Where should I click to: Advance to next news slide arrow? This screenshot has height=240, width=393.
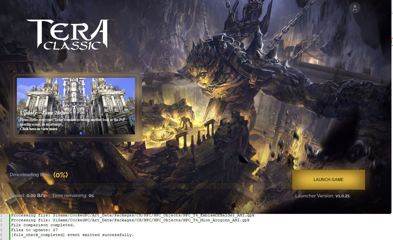click(x=131, y=106)
